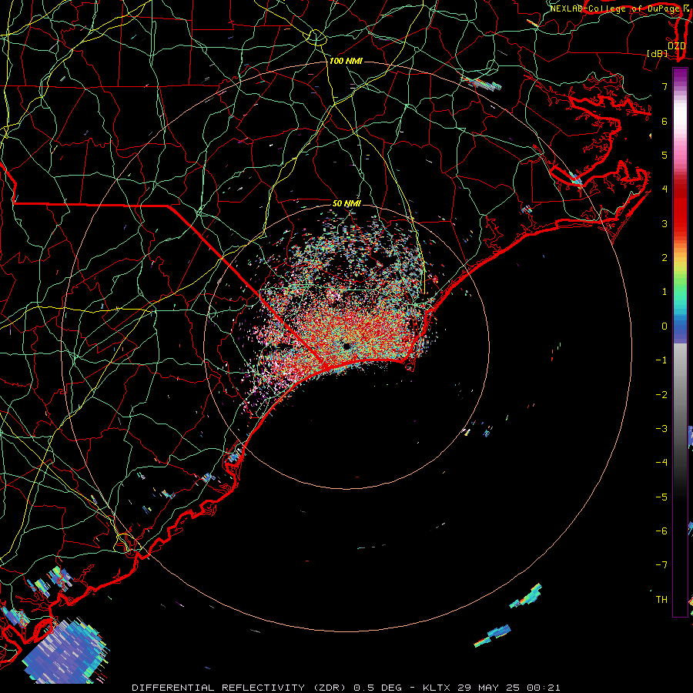The height and width of the screenshot is (693, 693).
Task: Click the "6" value on the color scale
Action: point(665,121)
